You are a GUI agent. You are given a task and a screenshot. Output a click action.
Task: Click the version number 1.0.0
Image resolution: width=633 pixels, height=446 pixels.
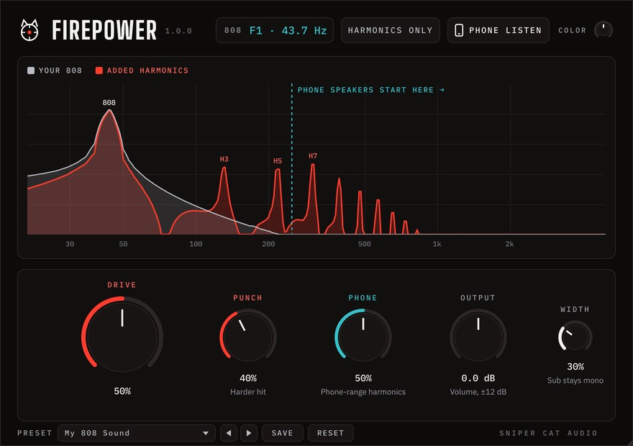178,31
